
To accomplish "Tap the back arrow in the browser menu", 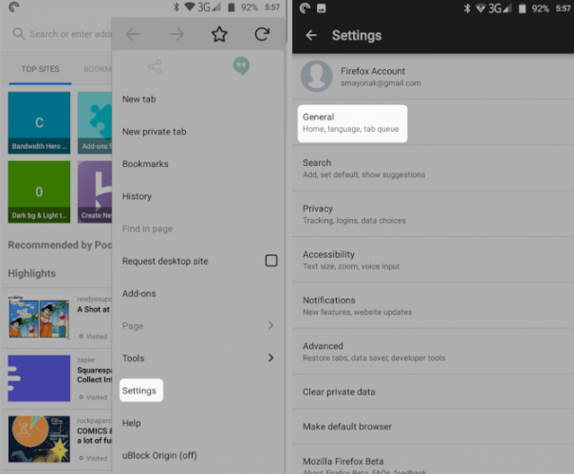I will 133,34.
